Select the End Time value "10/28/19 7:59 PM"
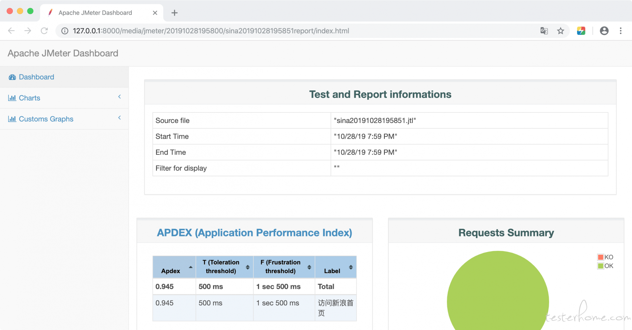Image resolution: width=632 pixels, height=330 pixels. pos(365,152)
